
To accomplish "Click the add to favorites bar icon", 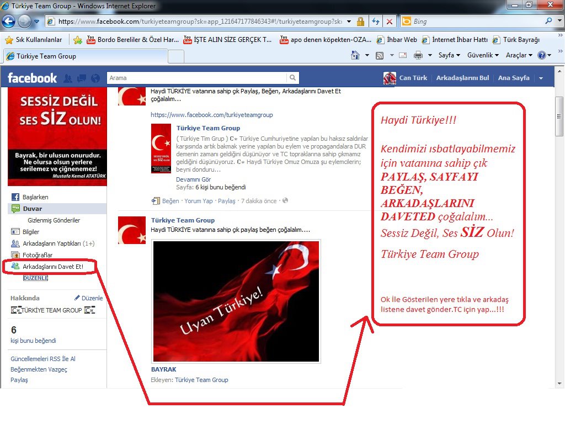I will pyautogui.click(x=77, y=40).
